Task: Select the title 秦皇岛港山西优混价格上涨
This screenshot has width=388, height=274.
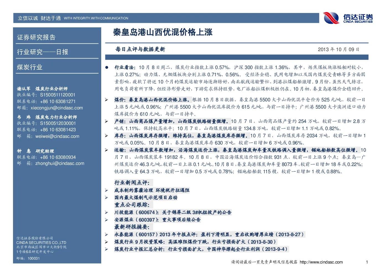Action: (163, 32)
